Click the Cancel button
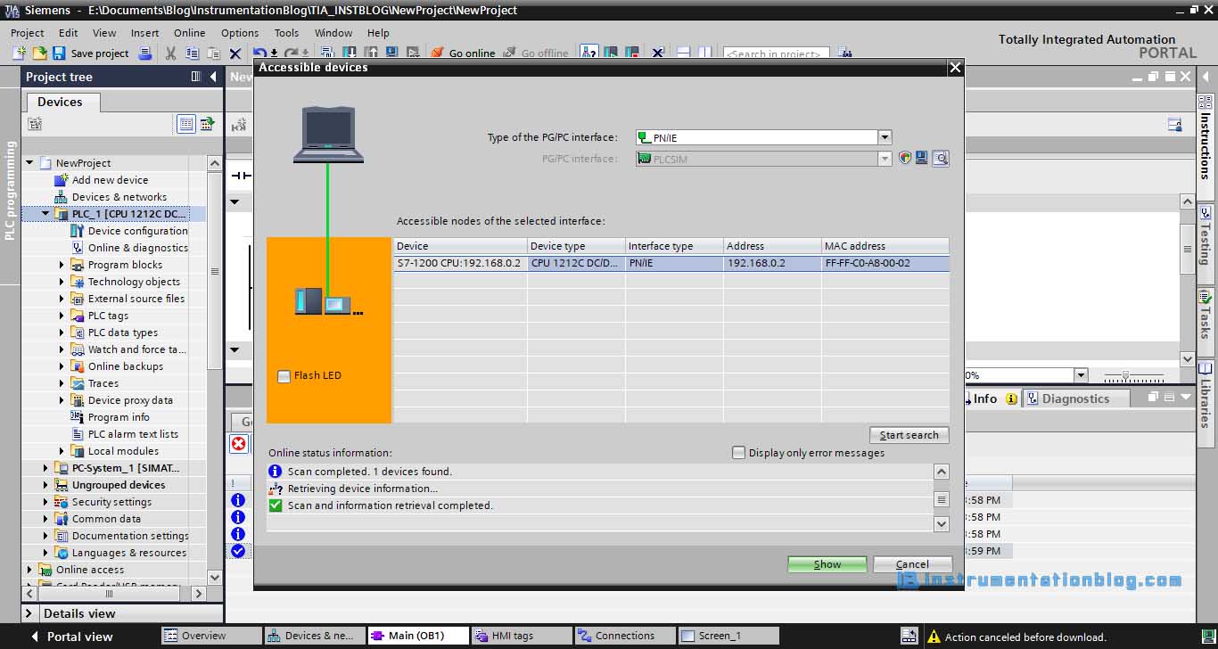 (x=912, y=564)
